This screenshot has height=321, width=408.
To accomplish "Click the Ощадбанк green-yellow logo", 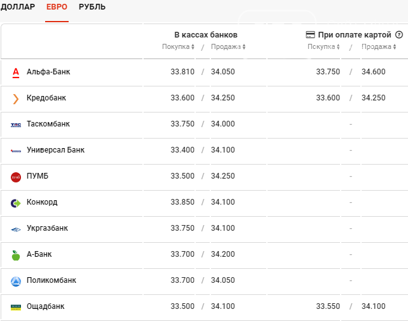I will coord(16,308).
